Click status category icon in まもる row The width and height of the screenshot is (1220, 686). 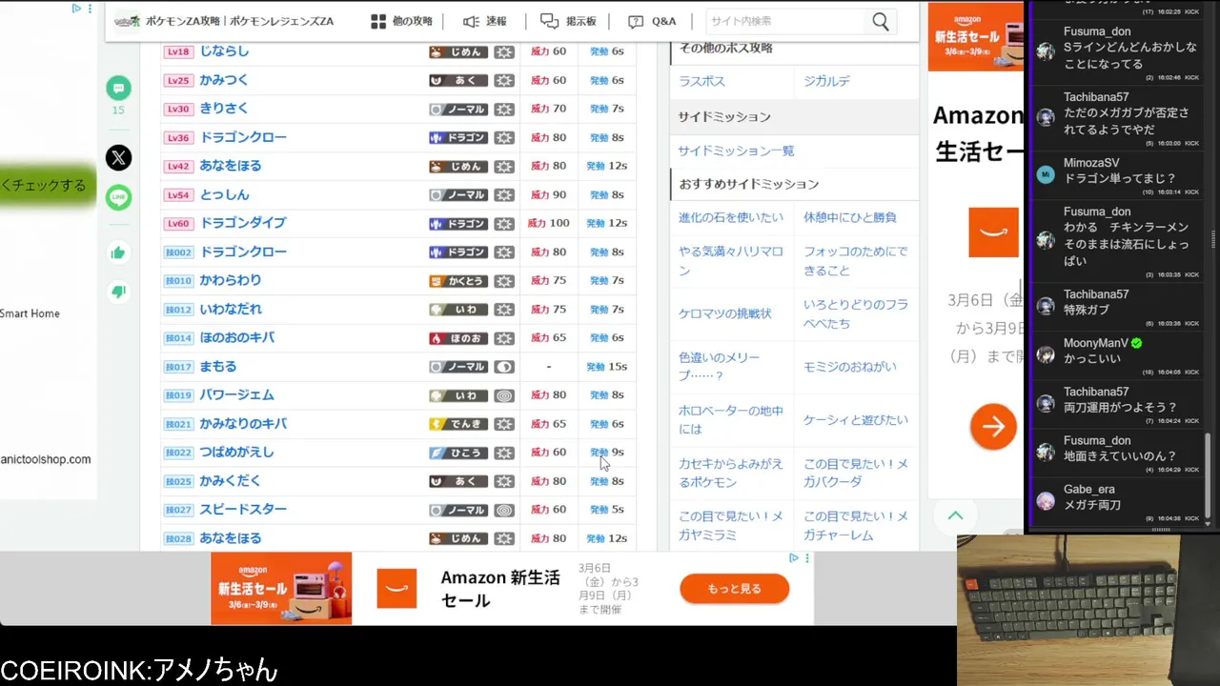[504, 366]
